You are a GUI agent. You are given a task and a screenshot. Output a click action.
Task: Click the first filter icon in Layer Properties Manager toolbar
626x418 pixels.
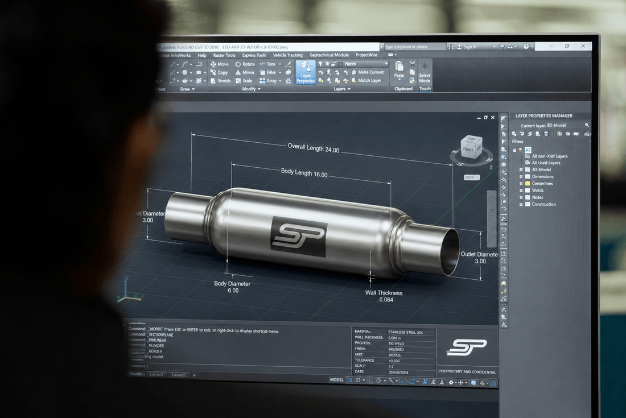(x=514, y=134)
